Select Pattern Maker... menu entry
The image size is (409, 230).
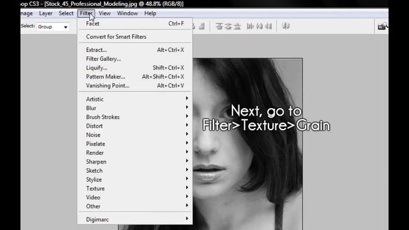[135, 77]
